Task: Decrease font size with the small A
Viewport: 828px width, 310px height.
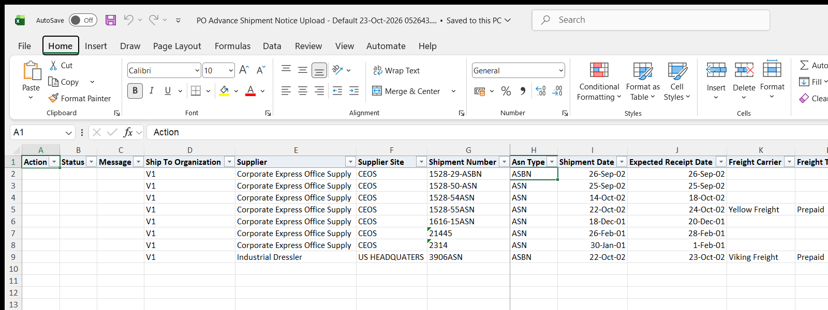Action: 261,70
